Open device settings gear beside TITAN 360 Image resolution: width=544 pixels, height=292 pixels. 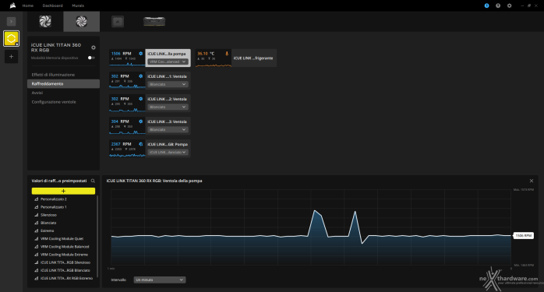click(94, 47)
